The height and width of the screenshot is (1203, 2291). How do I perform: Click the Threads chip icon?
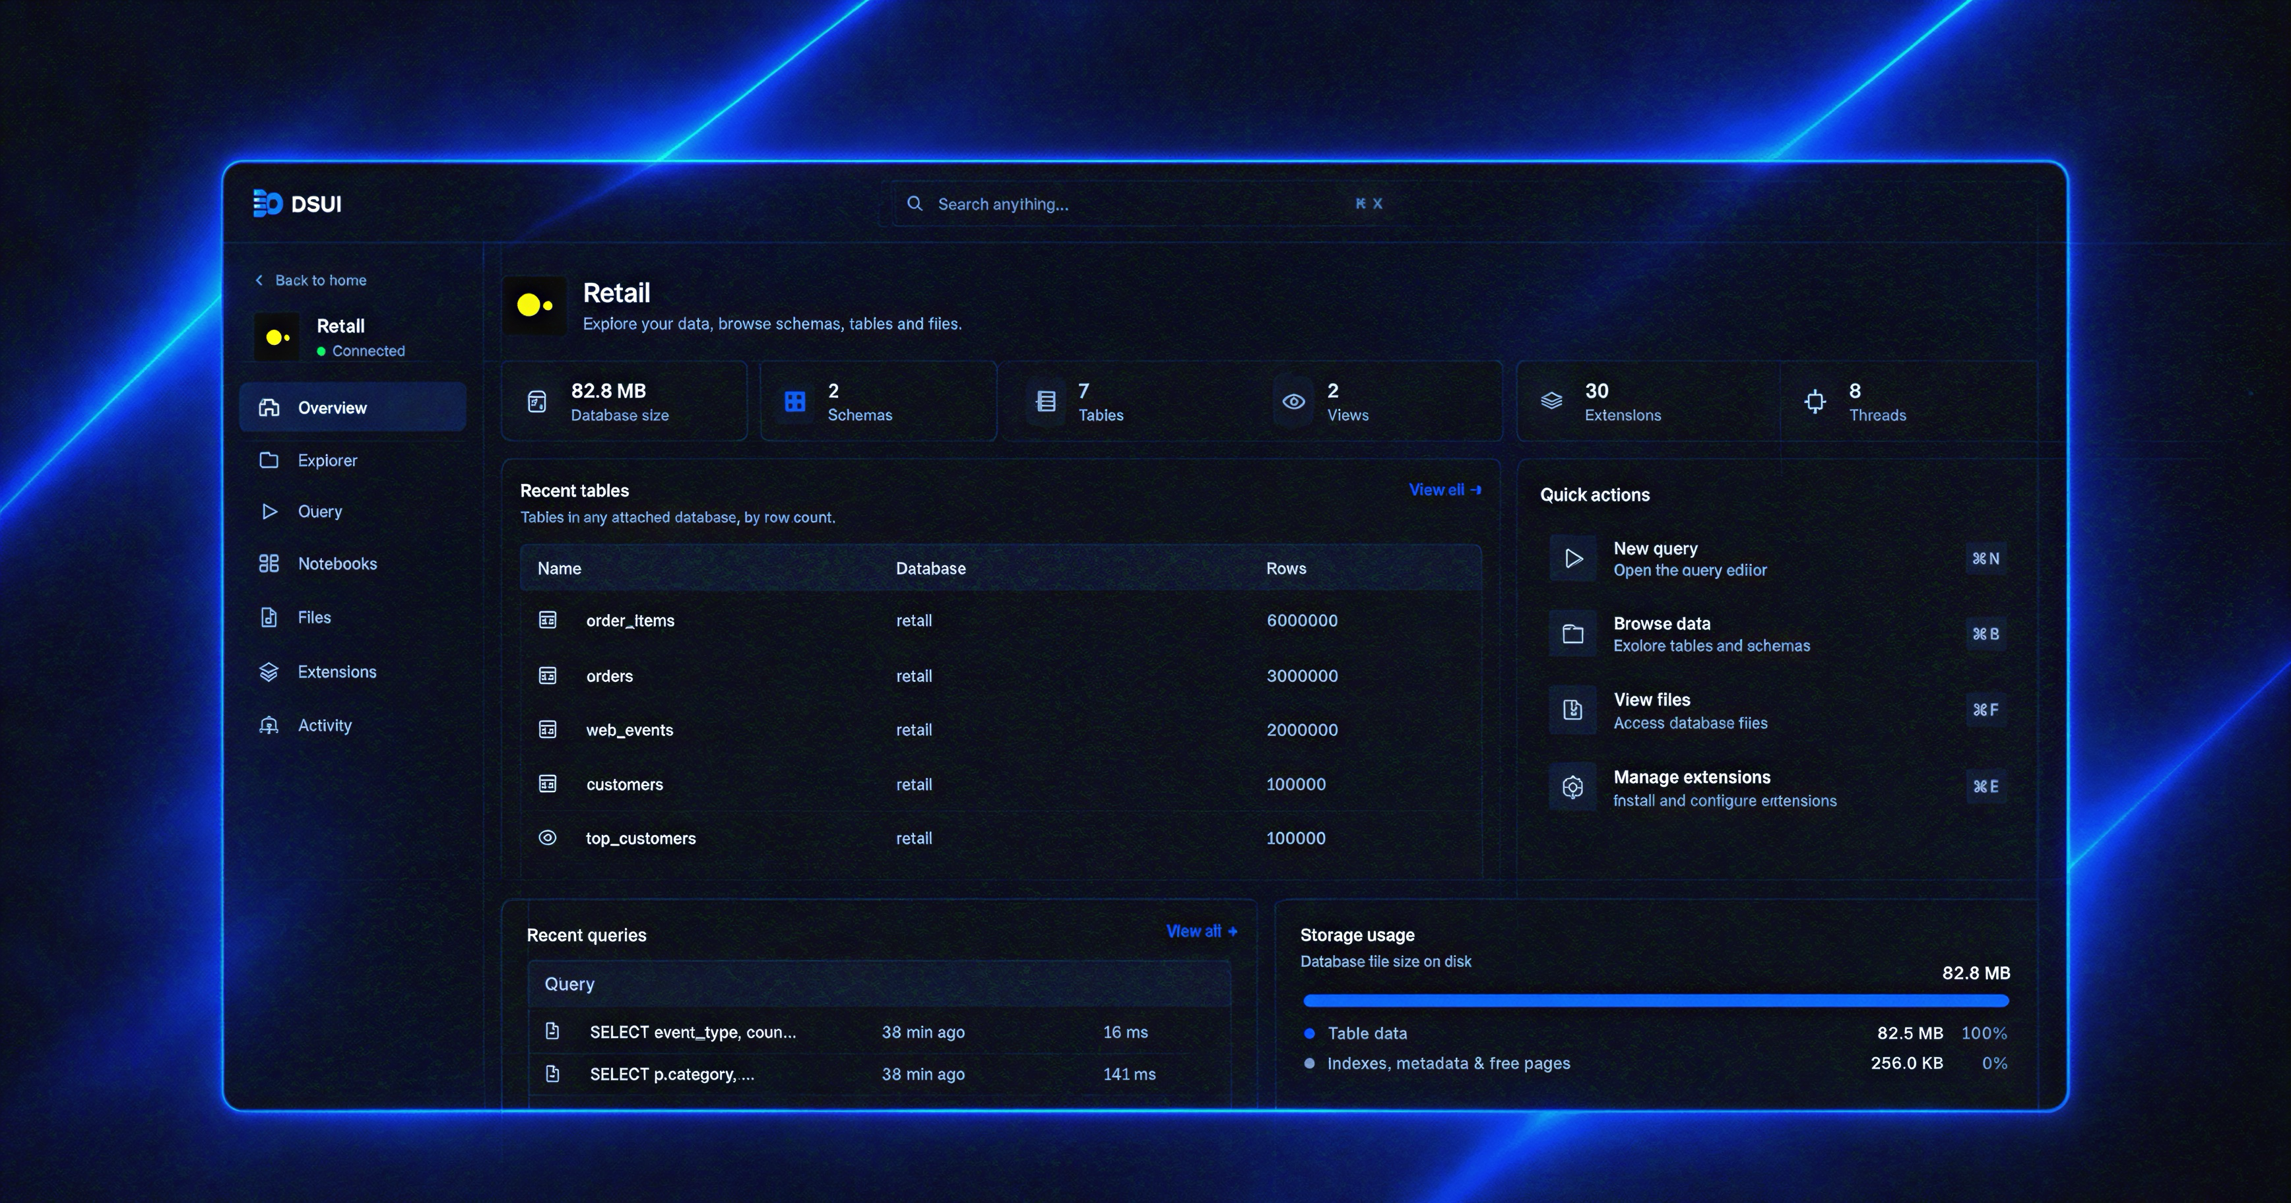1815,402
